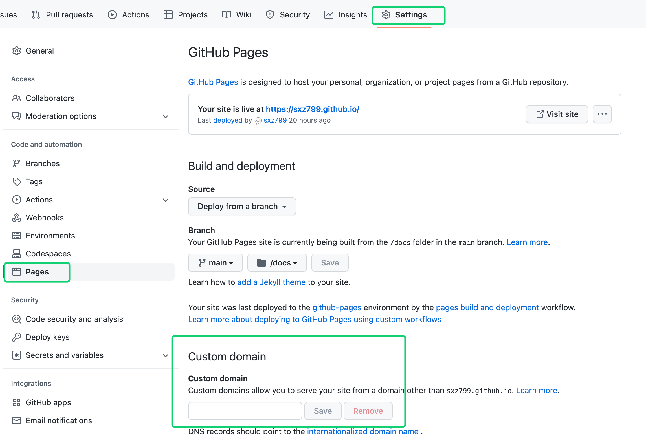Follow the add a Jekyll theme link

pyautogui.click(x=271, y=282)
